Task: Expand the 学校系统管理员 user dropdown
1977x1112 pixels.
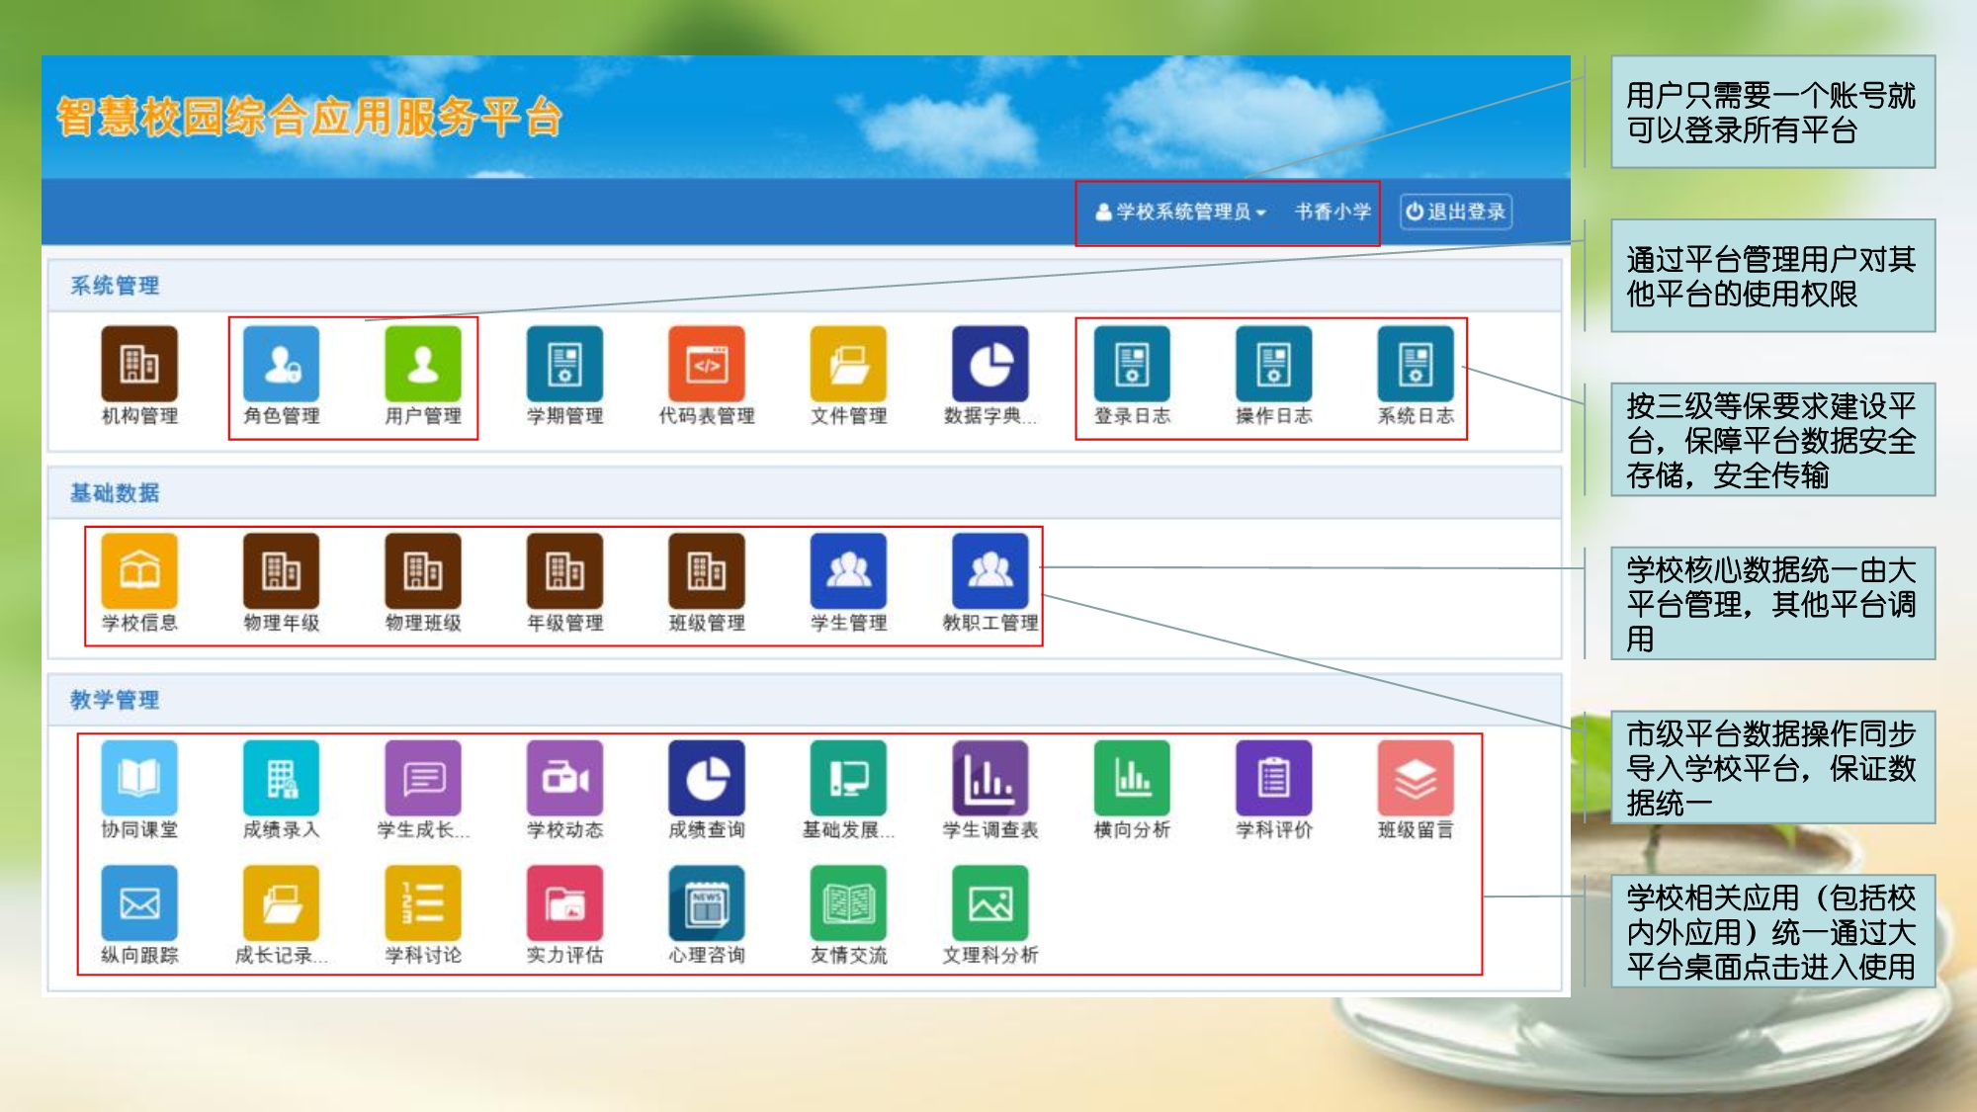Action: [1181, 212]
